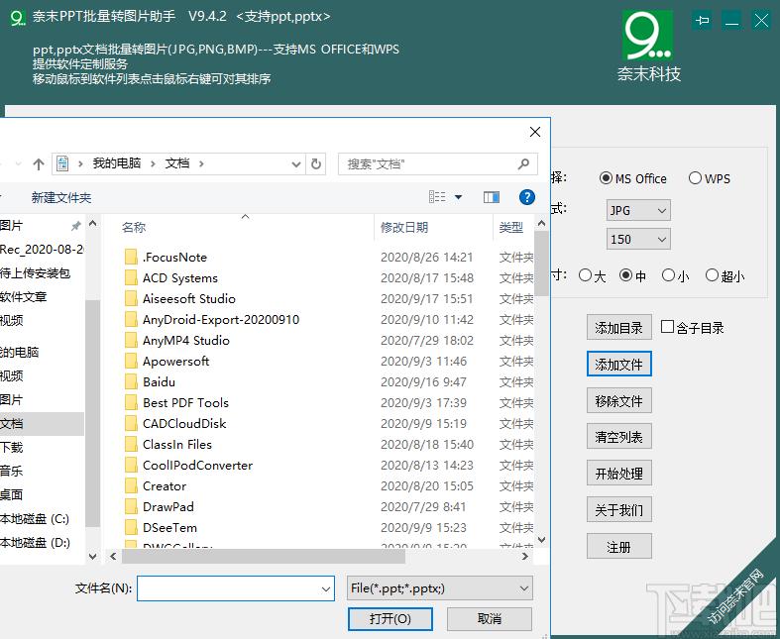
Task: Click the AnyDroid-Export-20200910 folder icon
Action: (131, 319)
